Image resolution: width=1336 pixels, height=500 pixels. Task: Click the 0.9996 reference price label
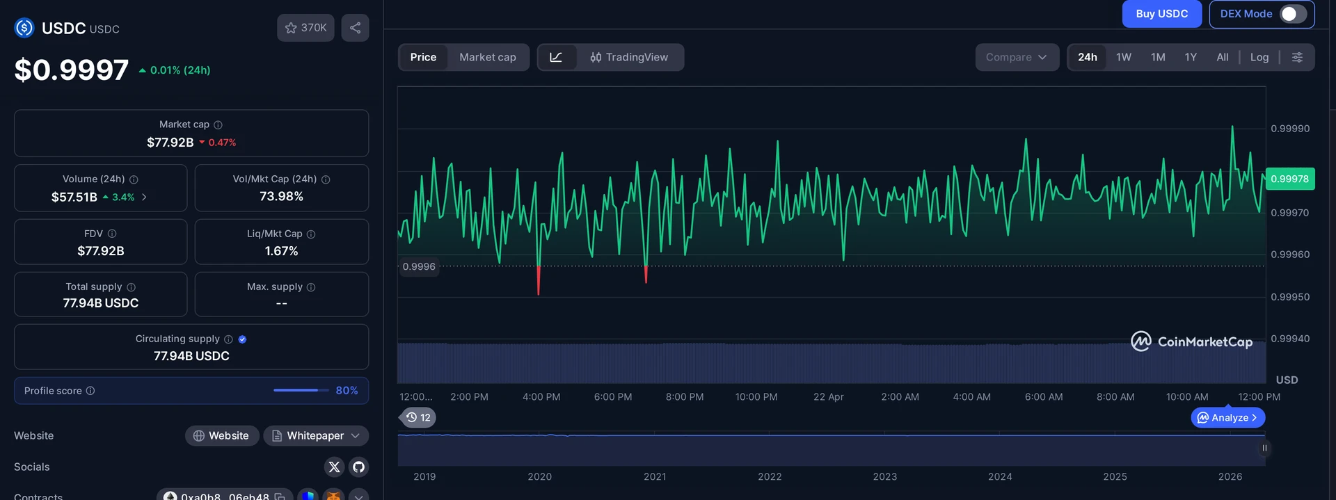(x=419, y=266)
